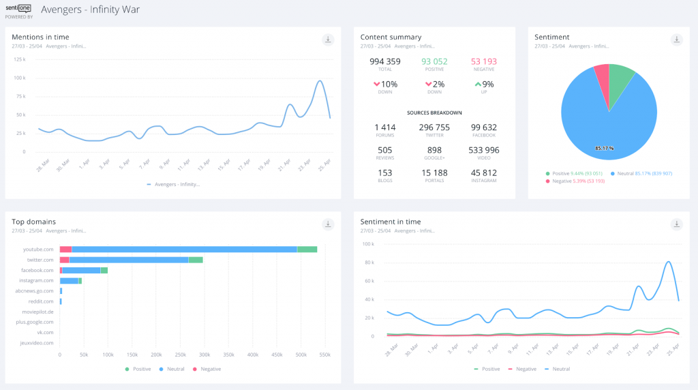Download the Top domains chart
The height and width of the screenshot is (390, 698).
328,224
